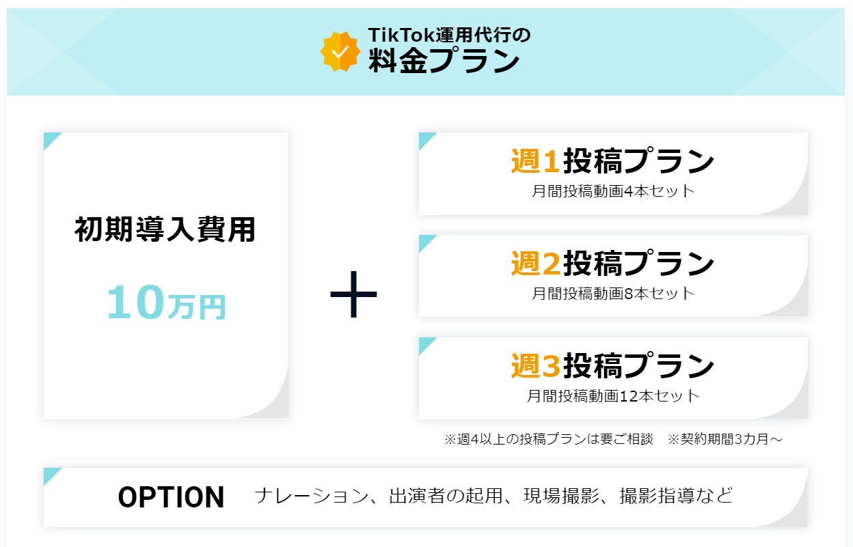
Task: Click the ※週4以上の投稿プランは要ご相談 note
Action: coord(549,439)
